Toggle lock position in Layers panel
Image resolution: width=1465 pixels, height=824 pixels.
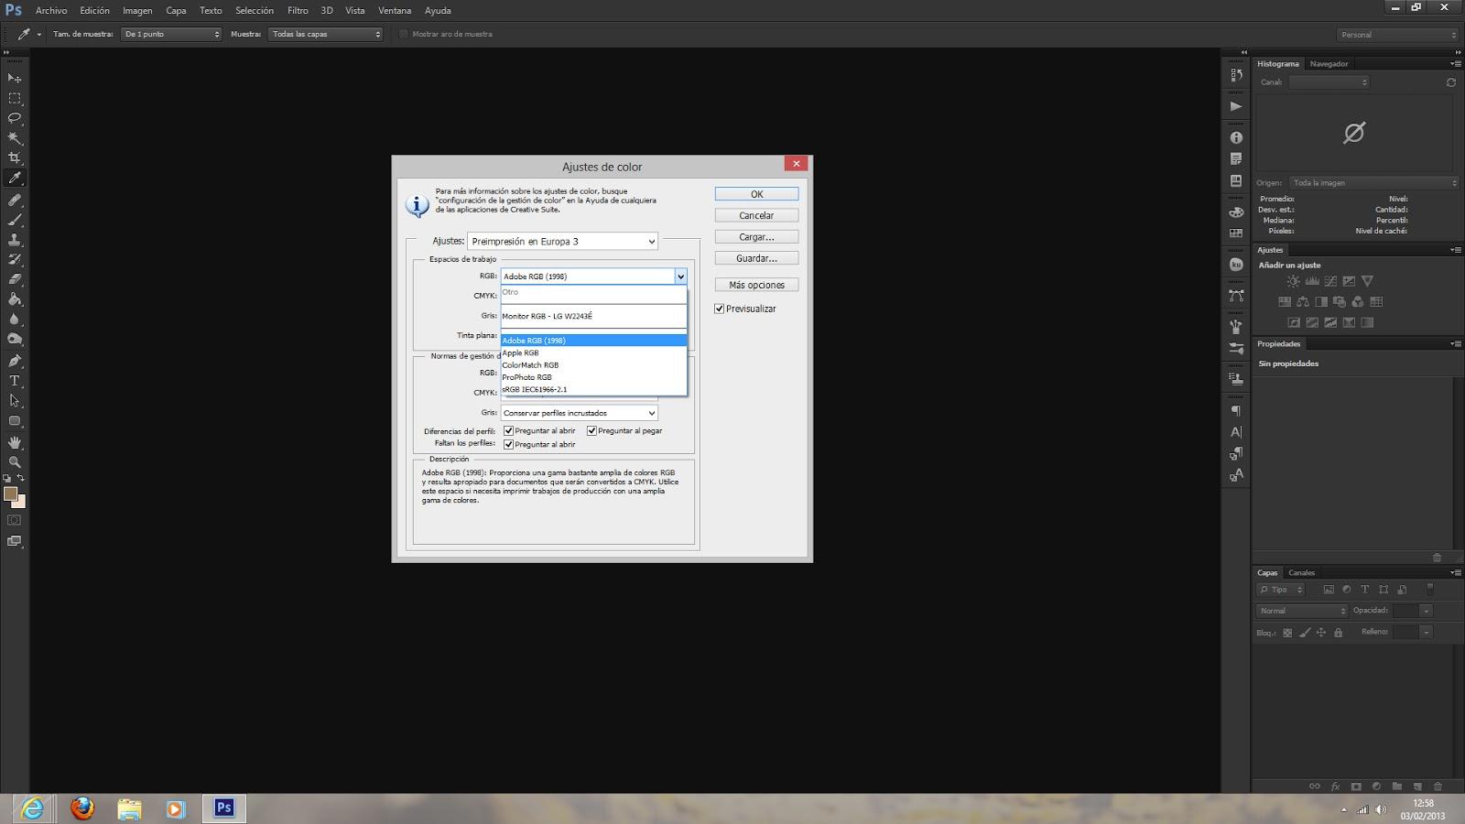1320,633
